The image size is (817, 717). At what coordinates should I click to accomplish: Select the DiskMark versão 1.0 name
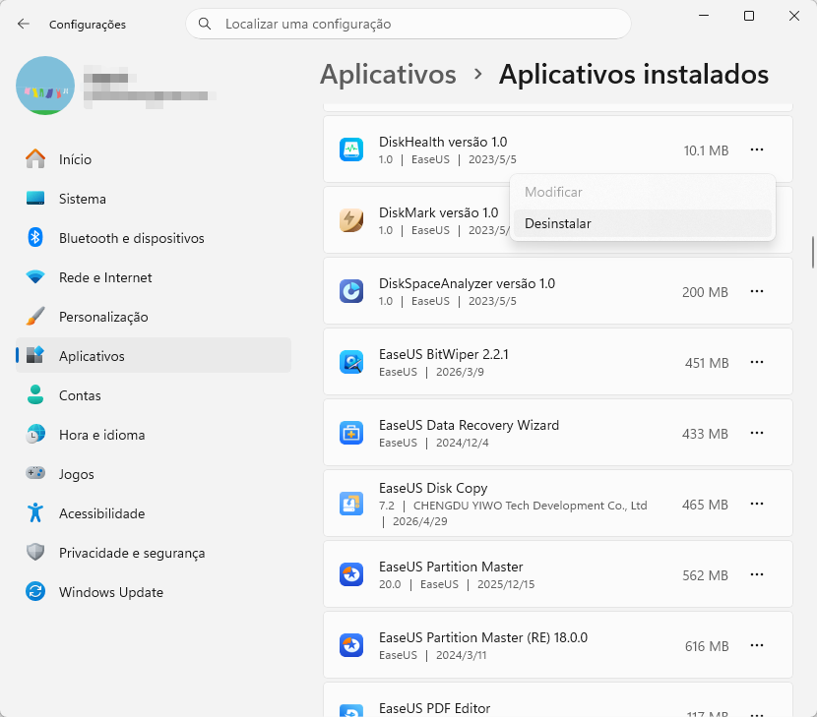pyautogui.click(x=439, y=213)
